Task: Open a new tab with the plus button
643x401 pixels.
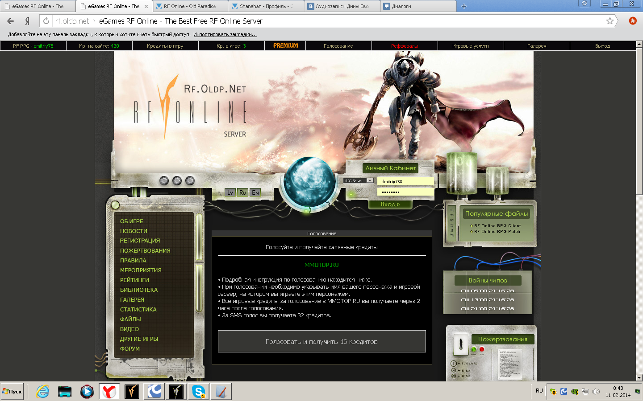Action: pyautogui.click(x=464, y=6)
